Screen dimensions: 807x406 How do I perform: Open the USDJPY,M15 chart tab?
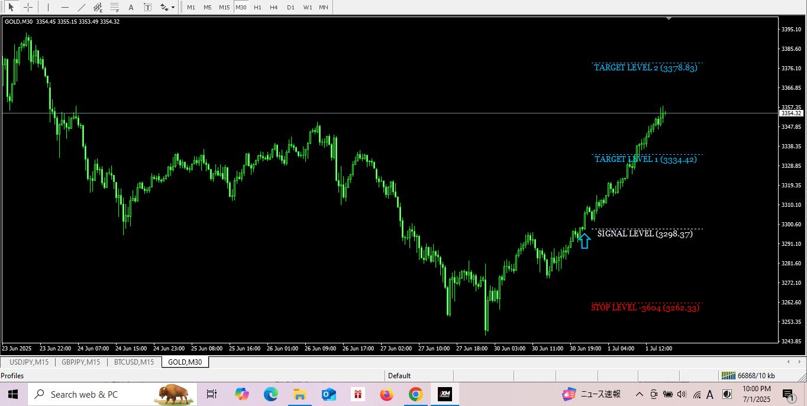(x=29, y=362)
